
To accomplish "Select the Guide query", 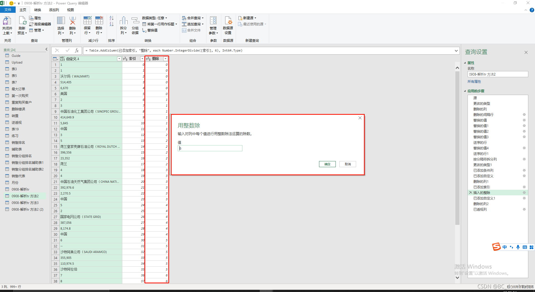I will coord(16,56).
